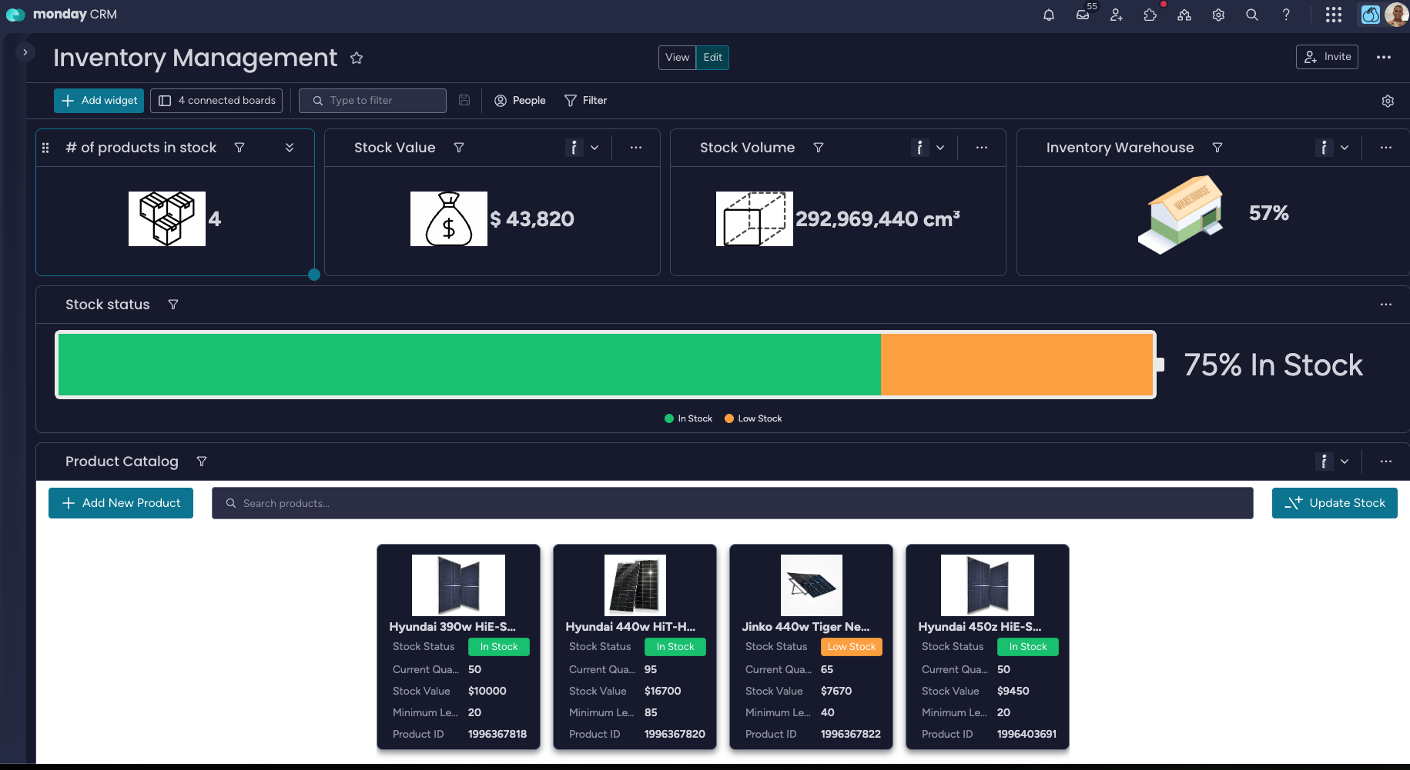Screen dimensions: 1410x770
Task: Click the invite members icon in top bar
Action: click(1117, 15)
